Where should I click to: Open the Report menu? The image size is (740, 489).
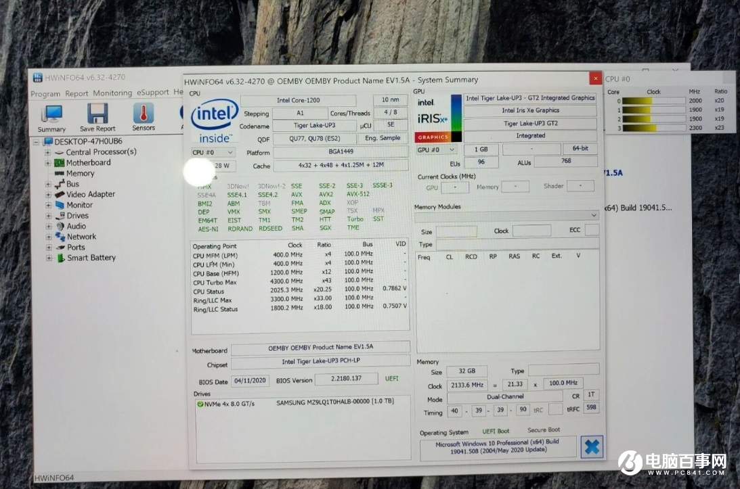tap(77, 94)
